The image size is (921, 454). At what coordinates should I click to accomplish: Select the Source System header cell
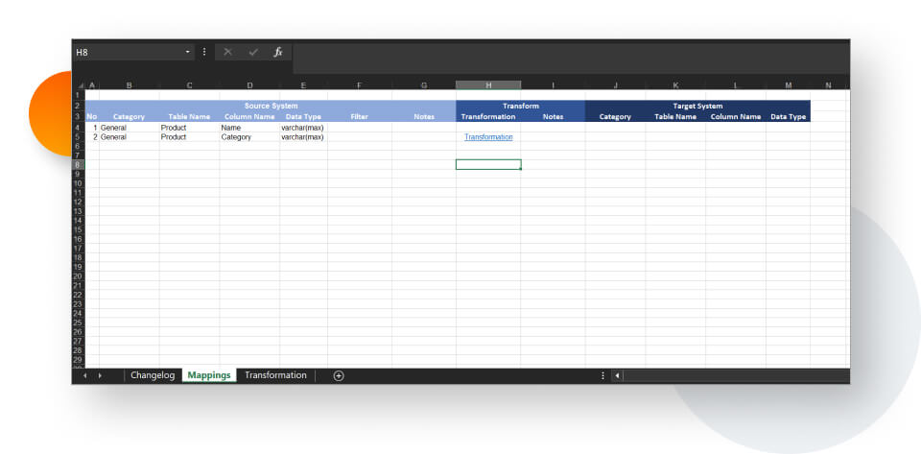tap(271, 106)
